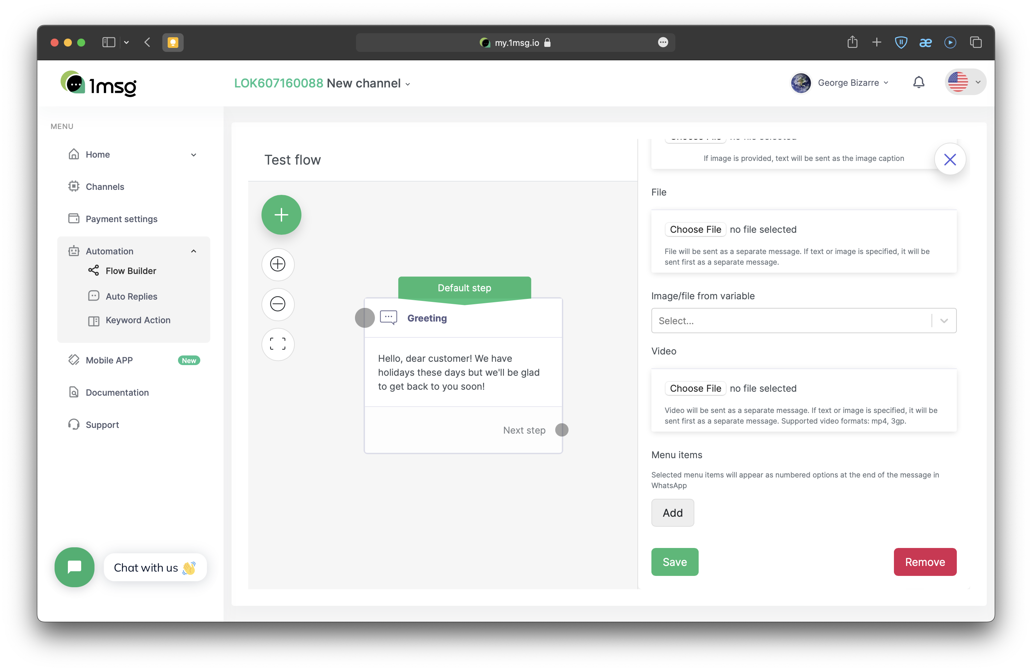Zoom out on the flow canvas
Image resolution: width=1032 pixels, height=671 pixels.
coord(277,304)
